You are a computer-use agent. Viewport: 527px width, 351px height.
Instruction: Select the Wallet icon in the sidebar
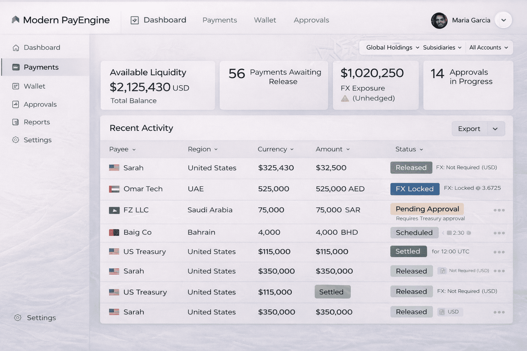click(x=16, y=86)
